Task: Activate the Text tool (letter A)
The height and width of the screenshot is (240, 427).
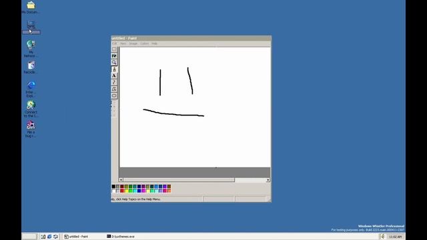Action: 114,75
